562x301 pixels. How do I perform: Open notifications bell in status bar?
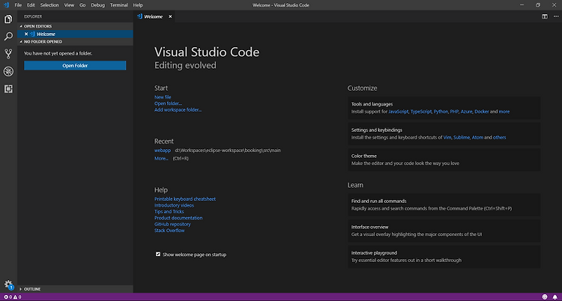[x=555, y=297]
